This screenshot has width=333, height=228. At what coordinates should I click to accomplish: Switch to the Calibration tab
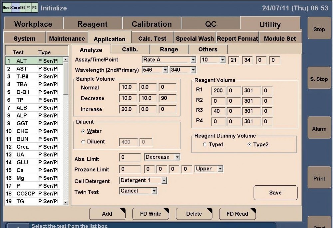[152, 24]
